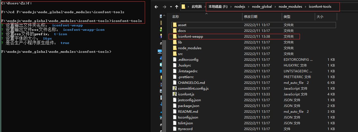Select the node_modules folder icon in list
Viewport: 358px width, 132px height.
click(x=175, y=48)
